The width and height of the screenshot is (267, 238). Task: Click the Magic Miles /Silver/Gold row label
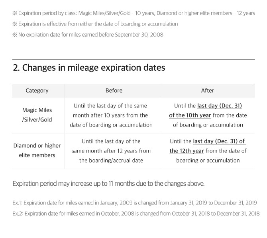click(37, 115)
